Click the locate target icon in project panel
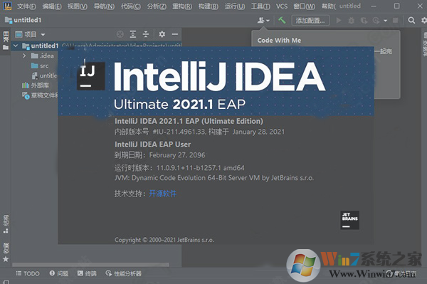Image resolution: width=427 pixels, height=284 pixels. coord(120,34)
